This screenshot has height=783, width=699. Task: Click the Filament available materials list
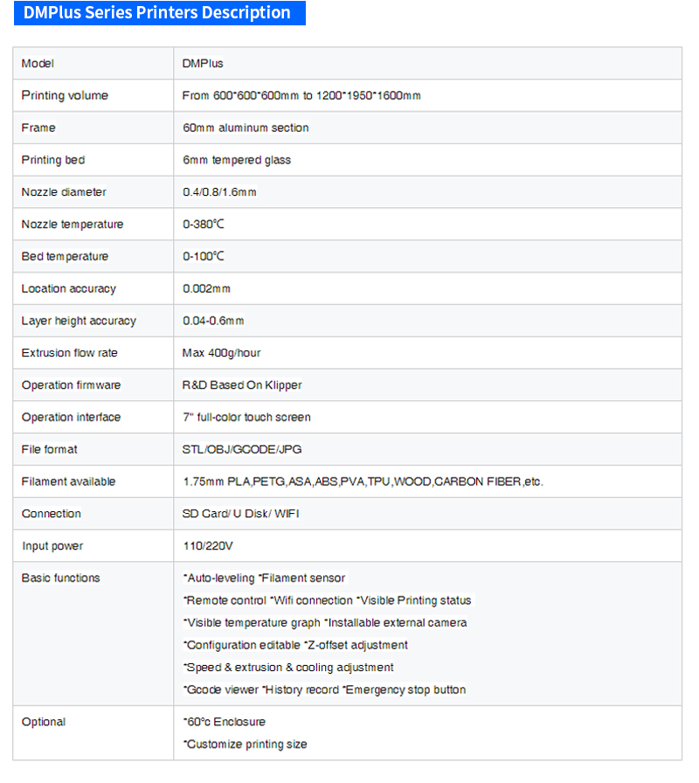pos(363,482)
